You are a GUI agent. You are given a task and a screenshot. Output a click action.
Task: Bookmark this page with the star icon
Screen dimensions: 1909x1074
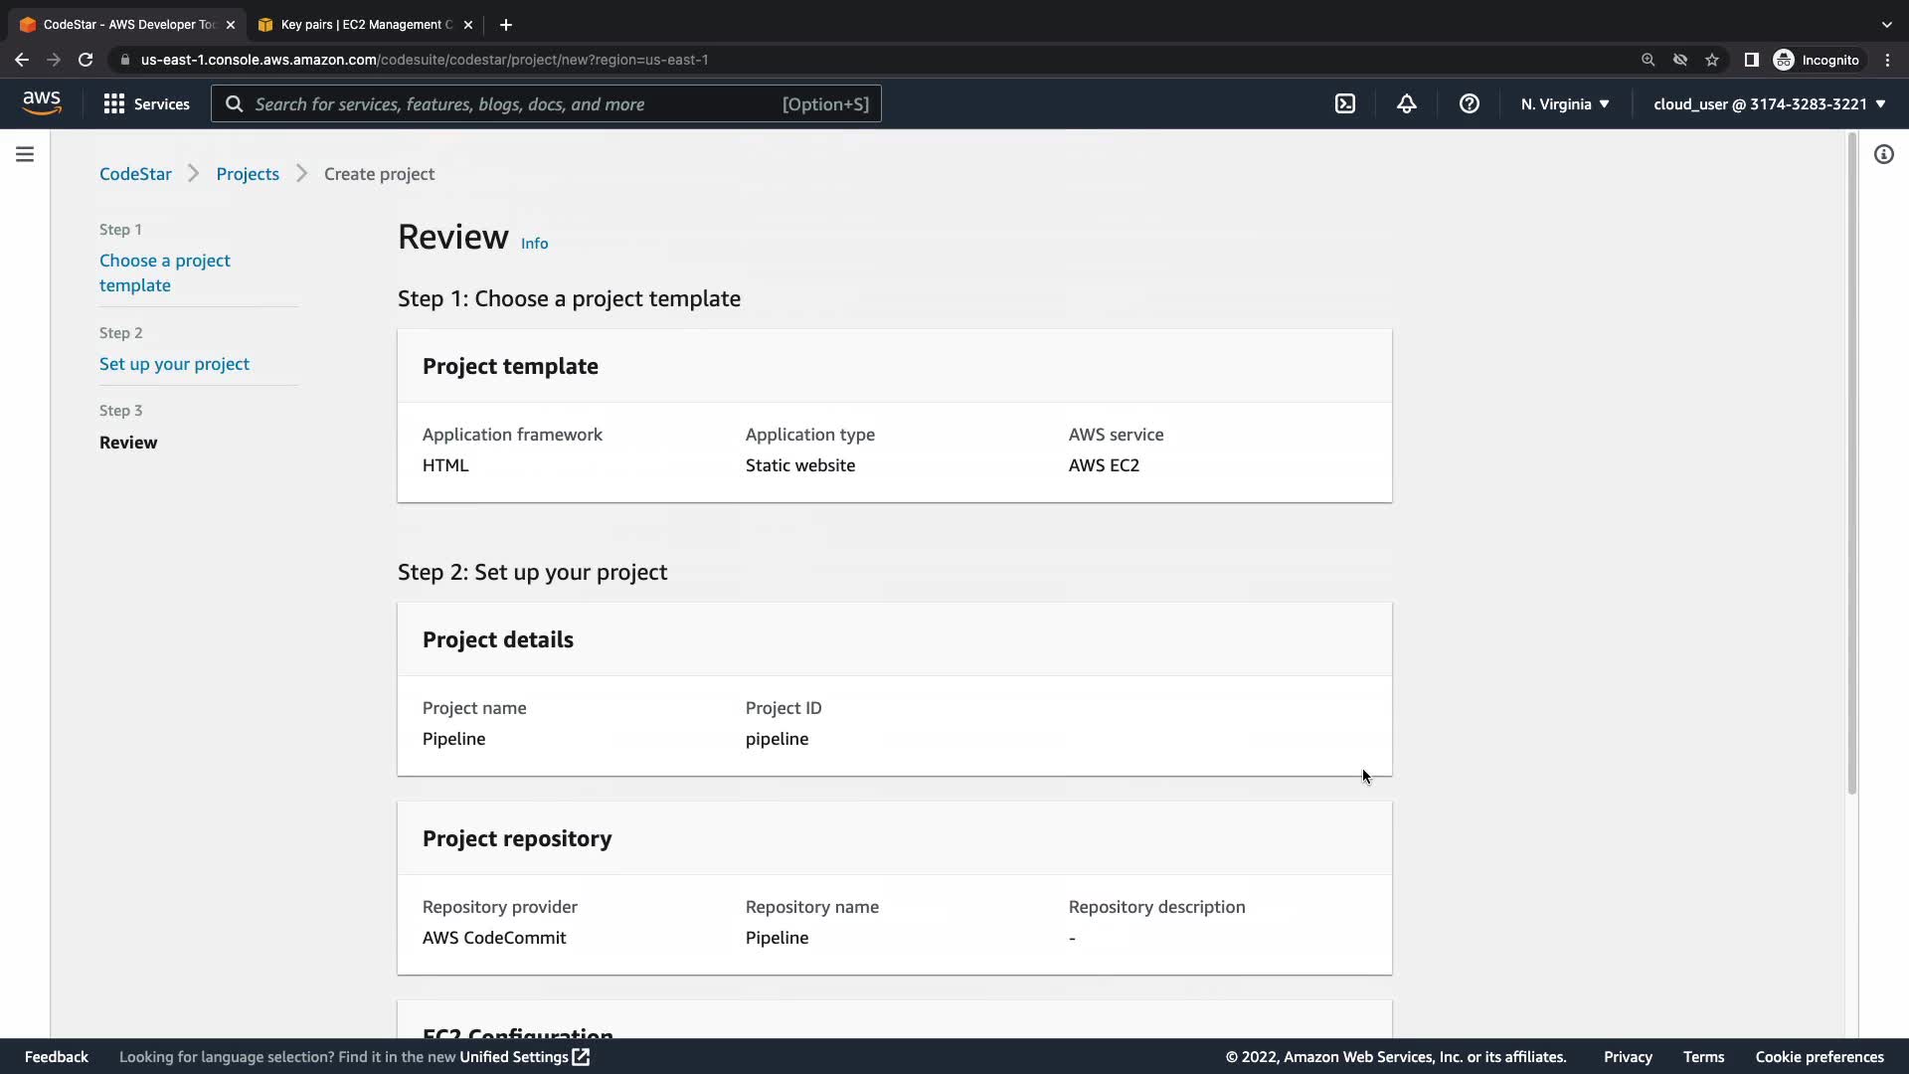[x=1711, y=60]
